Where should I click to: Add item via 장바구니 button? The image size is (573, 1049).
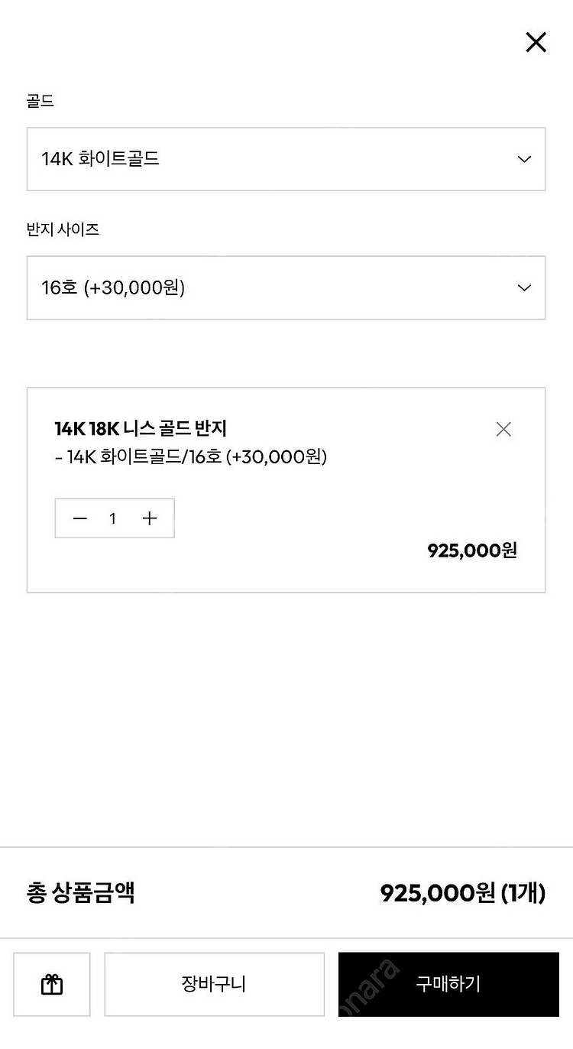pyautogui.click(x=214, y=984)
